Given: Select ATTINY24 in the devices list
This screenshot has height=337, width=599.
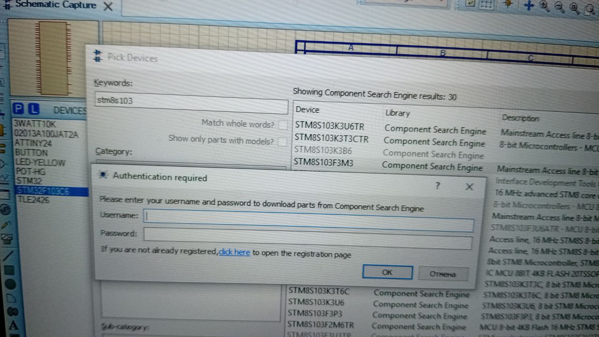Looking at the screenshot, I should tap(33, 143).
